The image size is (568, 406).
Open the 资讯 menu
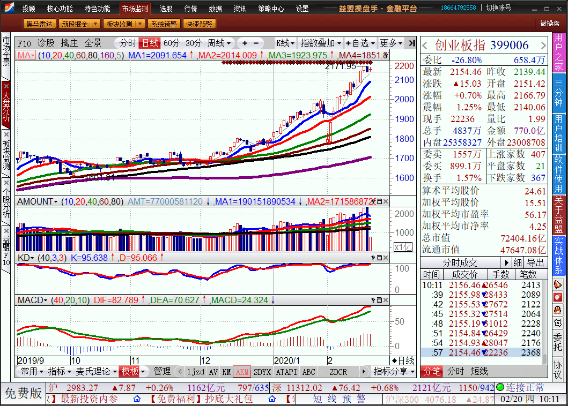240,9
